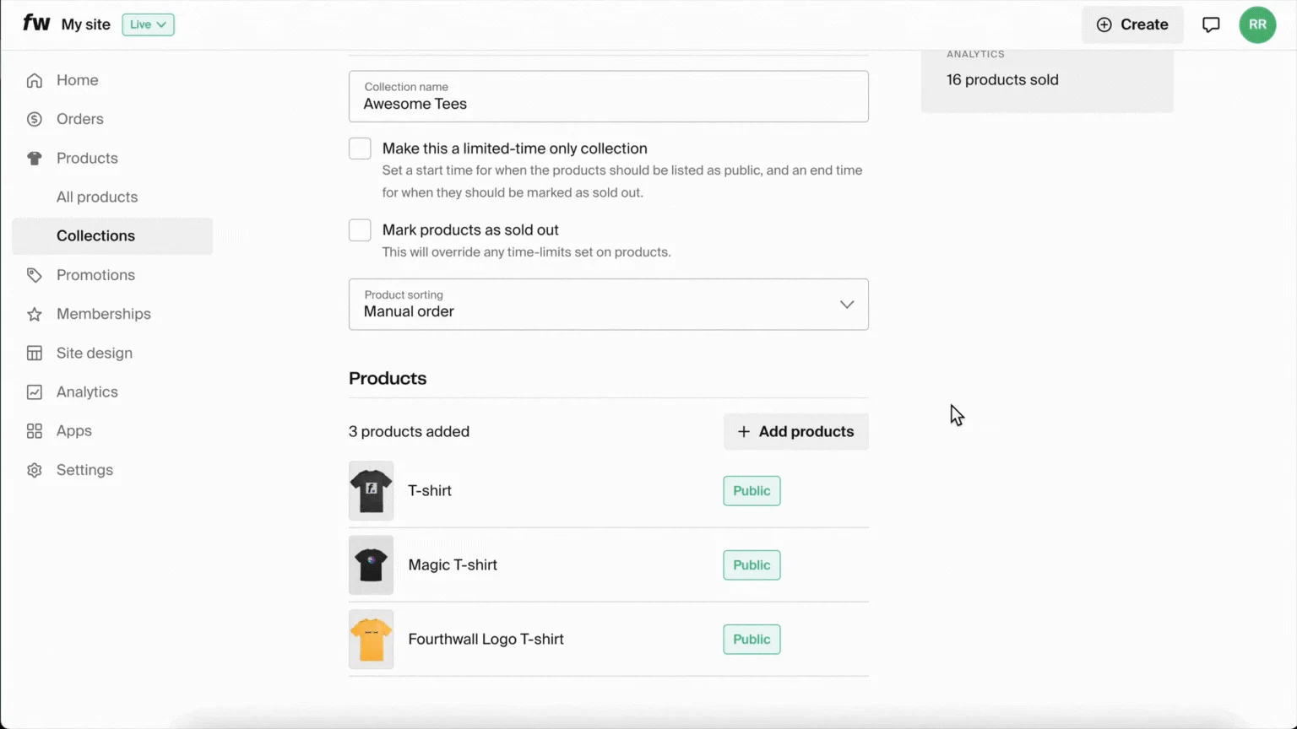1297x729 pixels.
Task: Open Promotions using the tag icon
Action: pyautogui.click(x=34, y=274)
